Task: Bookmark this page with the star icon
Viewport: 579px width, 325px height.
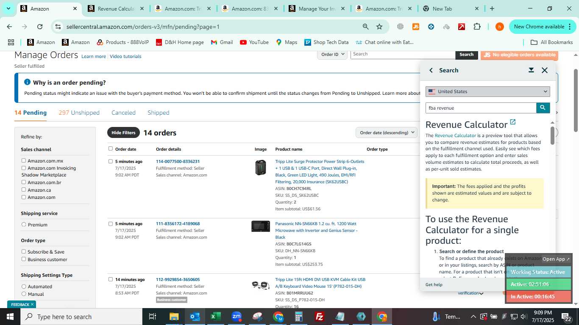Action: click(x=379, y=27)
